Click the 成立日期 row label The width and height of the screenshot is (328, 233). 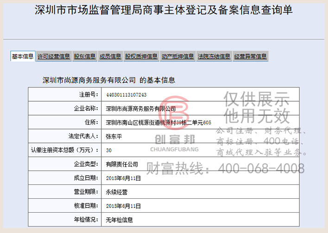tap(86, 178)
